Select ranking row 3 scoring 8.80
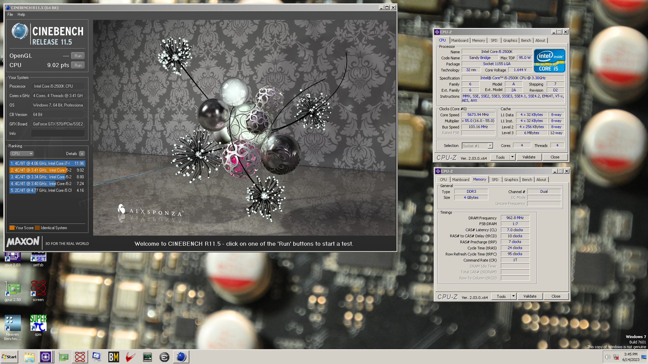Viewport: 648px width, 364px height. pyautogui.click(x=47, y=177)
